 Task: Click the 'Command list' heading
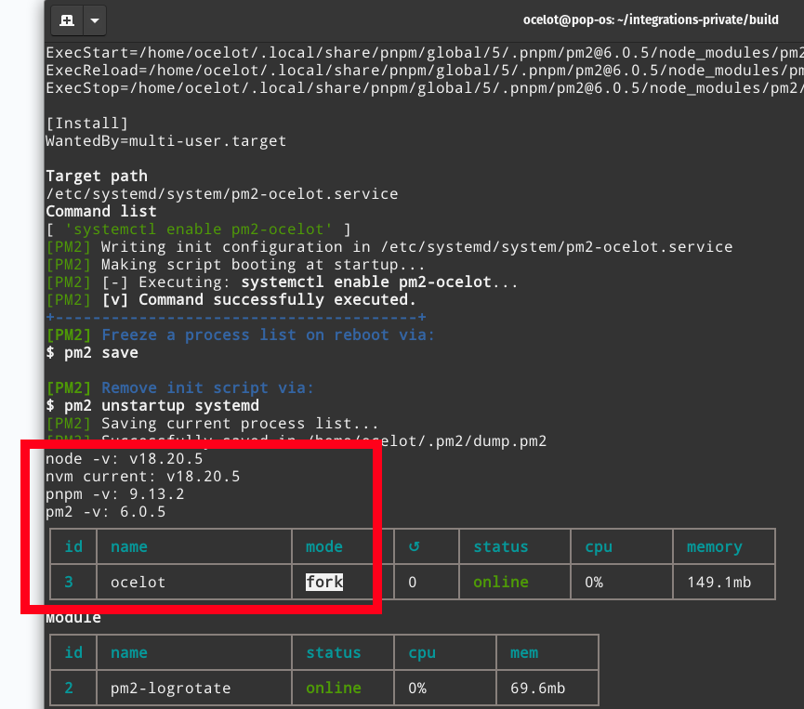point(101,211)
